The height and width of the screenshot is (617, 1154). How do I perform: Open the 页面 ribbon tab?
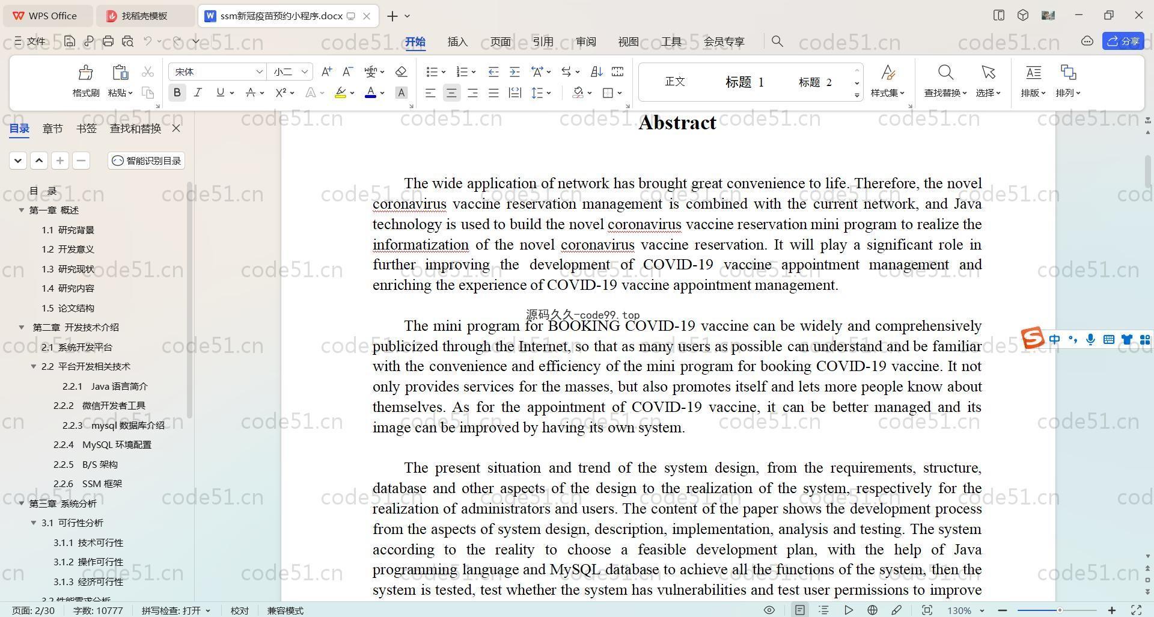500,41
